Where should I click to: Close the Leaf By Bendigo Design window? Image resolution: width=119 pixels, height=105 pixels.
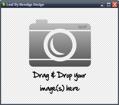[x=115, y=4]
